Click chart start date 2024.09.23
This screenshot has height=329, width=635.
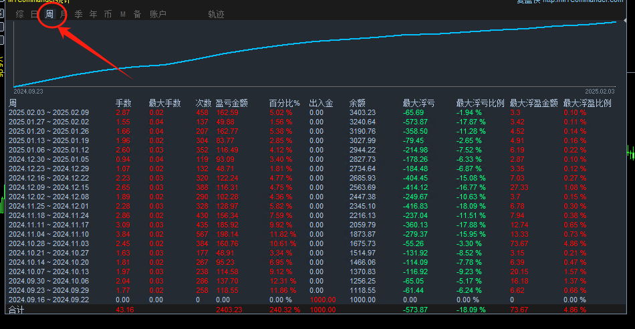[x=28, y=92]
